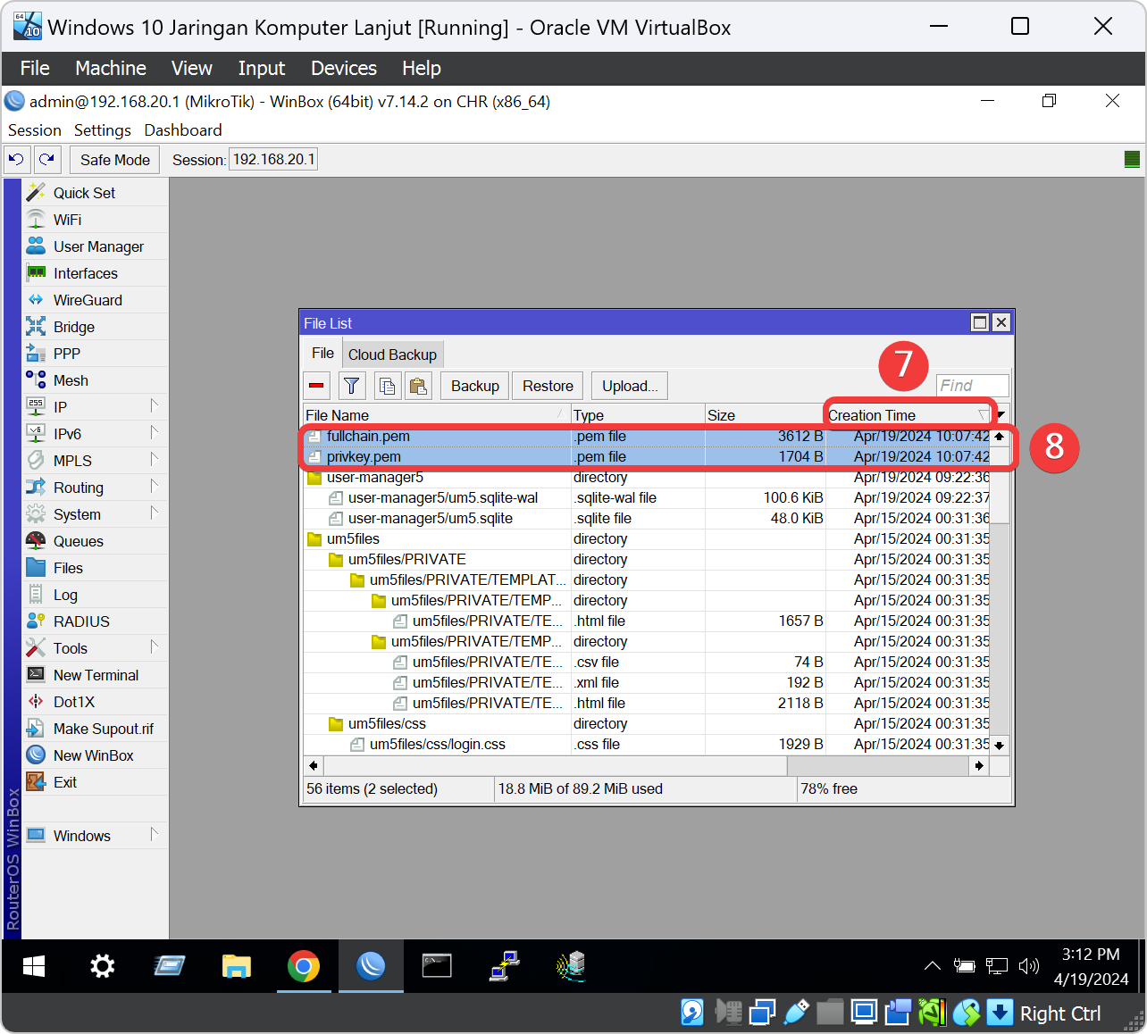Click the Upload... button

tap(630, 386)
